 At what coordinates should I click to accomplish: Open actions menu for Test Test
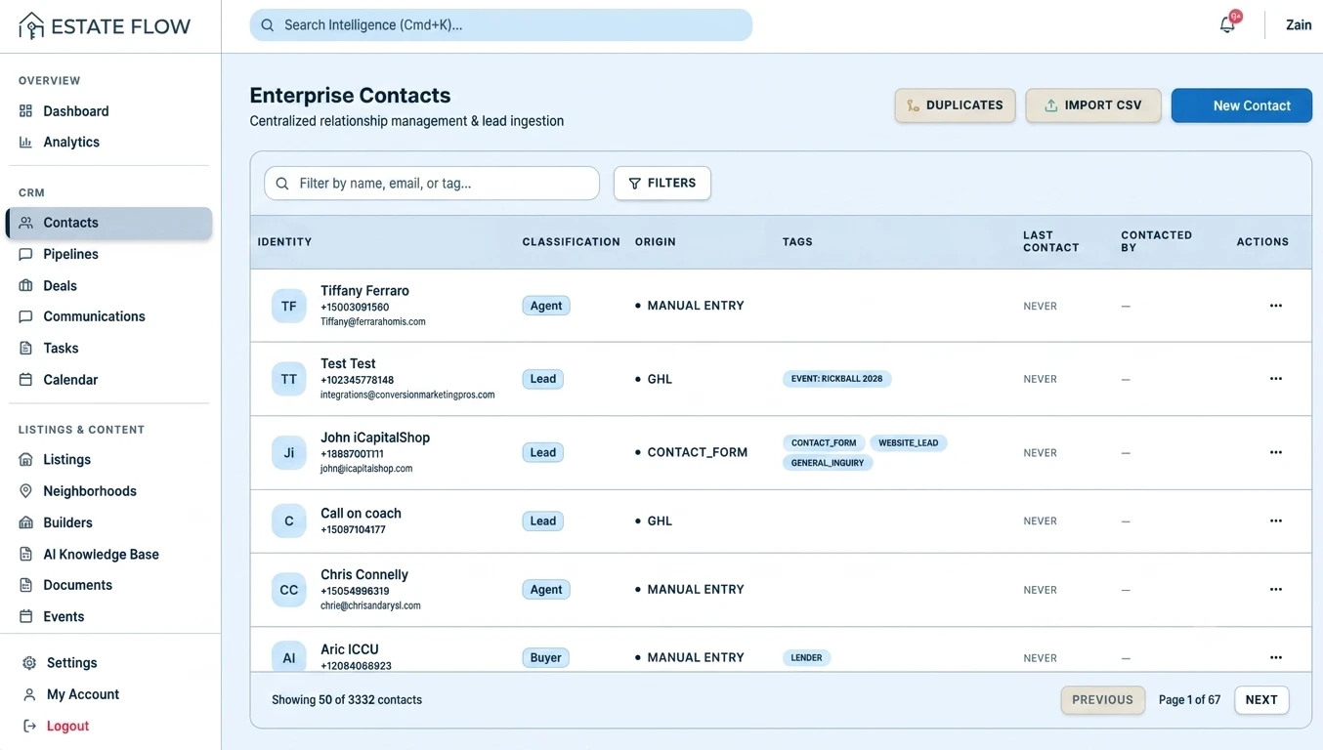click(1275, 379)
